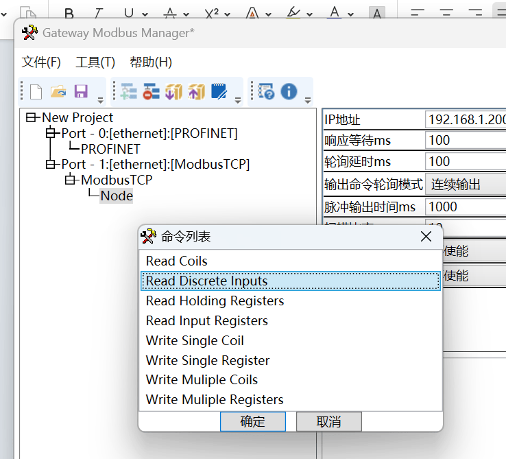Close the 命令列表 dialog
This screenshot has width=506, height=459.
coord(426,237)
